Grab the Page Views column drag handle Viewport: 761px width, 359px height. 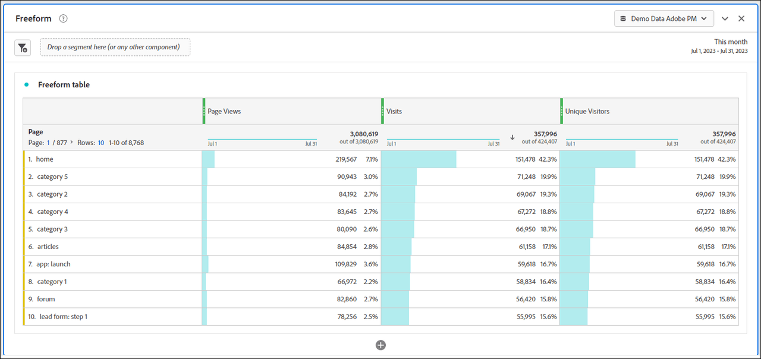pyautogui.click(x=204, y=111)
